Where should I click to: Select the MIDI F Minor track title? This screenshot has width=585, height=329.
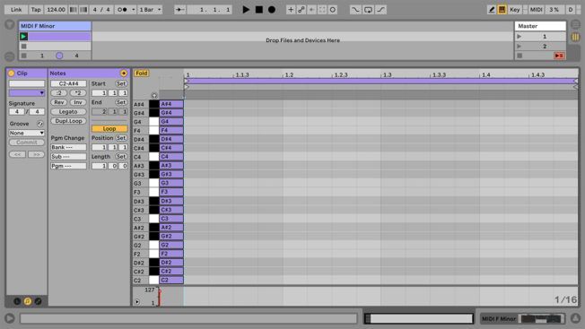pos(55,26)
